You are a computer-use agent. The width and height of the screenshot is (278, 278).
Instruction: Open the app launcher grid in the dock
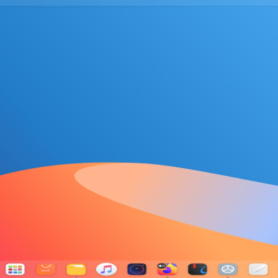[15, 269]
